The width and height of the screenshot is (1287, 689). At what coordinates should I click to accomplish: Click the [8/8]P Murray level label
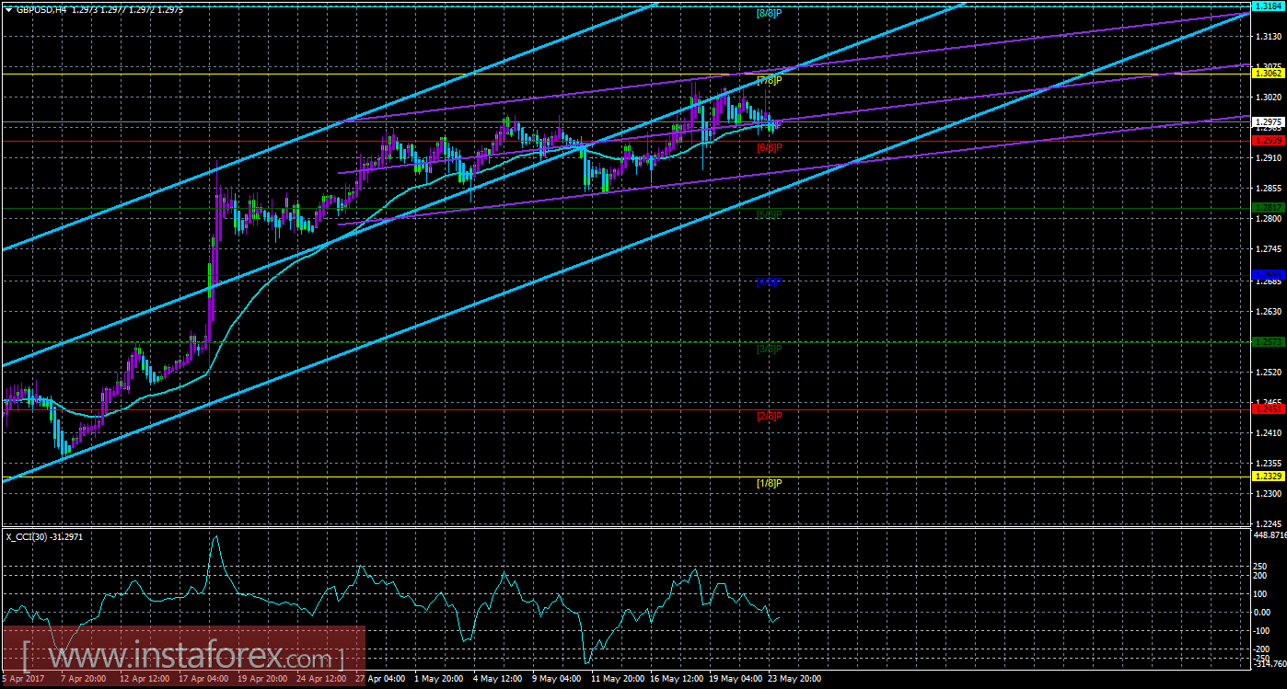pos(769,13)
